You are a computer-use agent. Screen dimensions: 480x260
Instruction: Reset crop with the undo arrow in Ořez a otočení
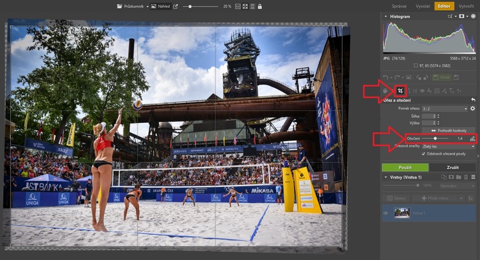pos(473,100)
